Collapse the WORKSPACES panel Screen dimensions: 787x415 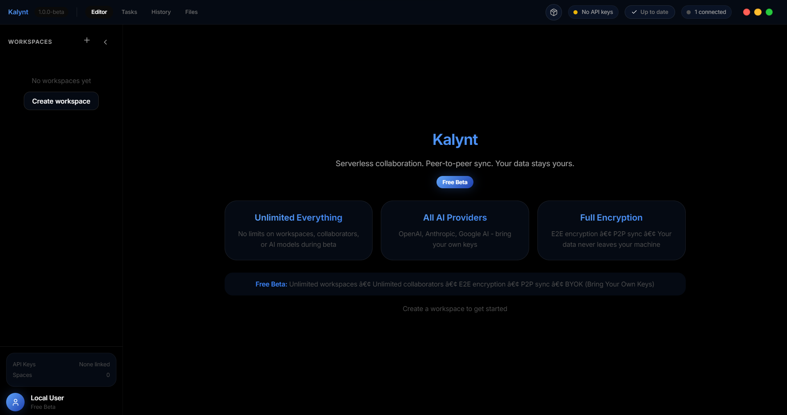pos(30,41)
